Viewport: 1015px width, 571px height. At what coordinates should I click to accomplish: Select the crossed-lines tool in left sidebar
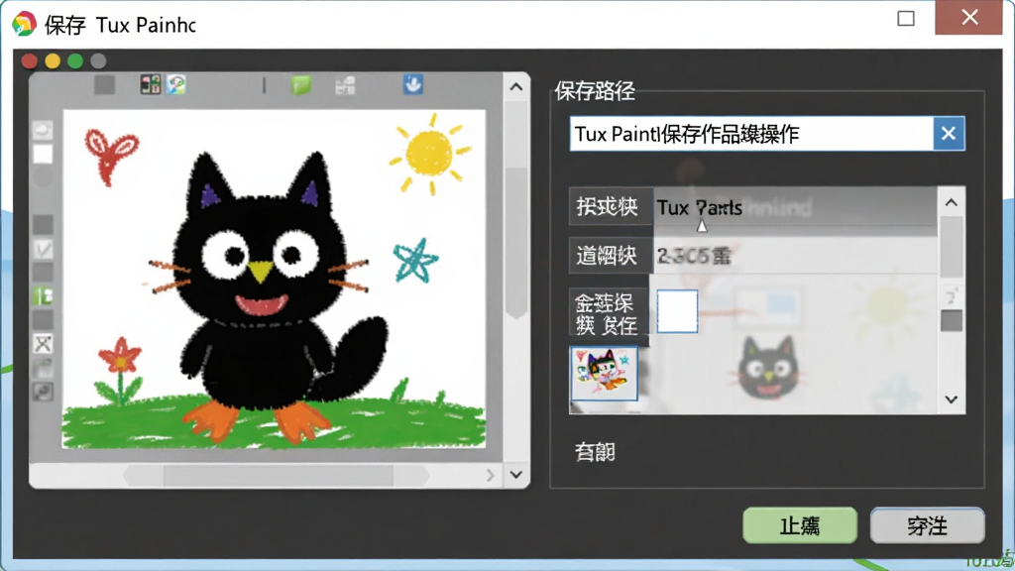[x=43, y=344]
